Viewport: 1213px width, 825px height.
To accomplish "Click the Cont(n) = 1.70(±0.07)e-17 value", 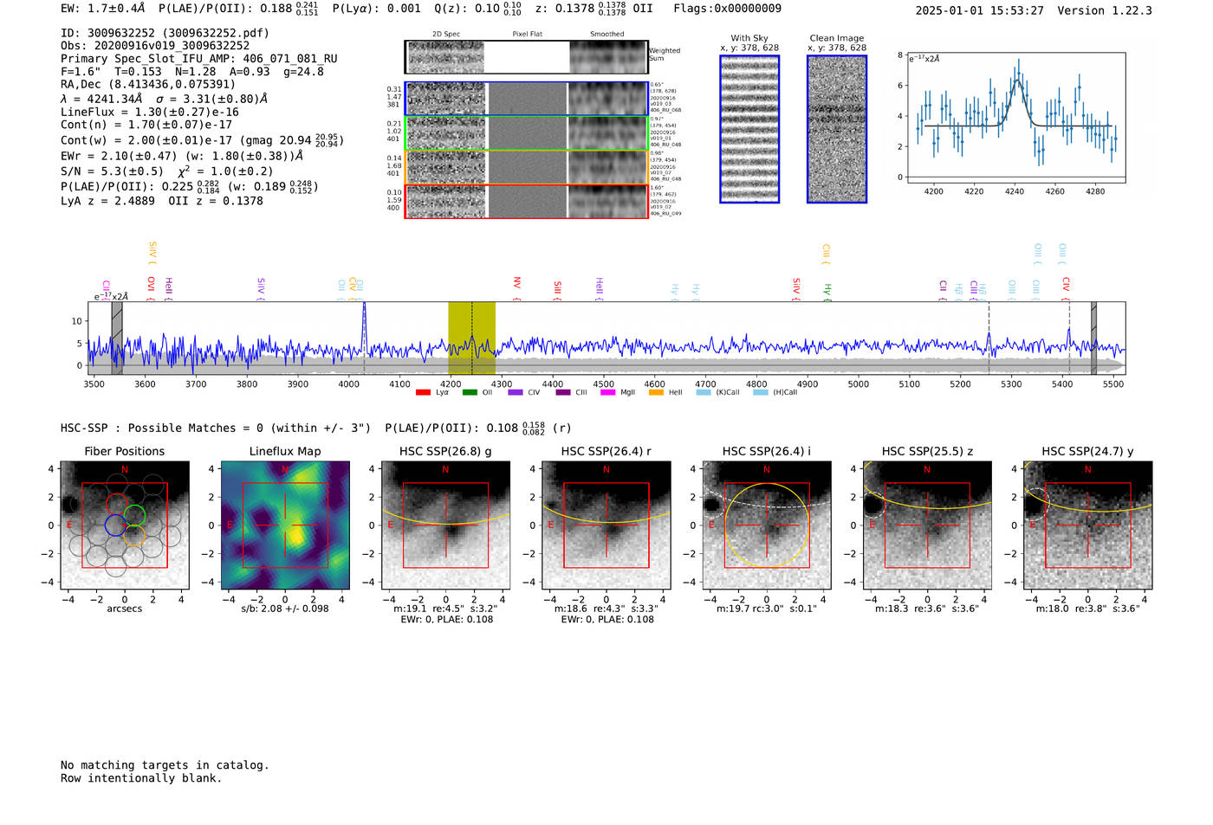I will pyautogui.click(x=146, y=125).
